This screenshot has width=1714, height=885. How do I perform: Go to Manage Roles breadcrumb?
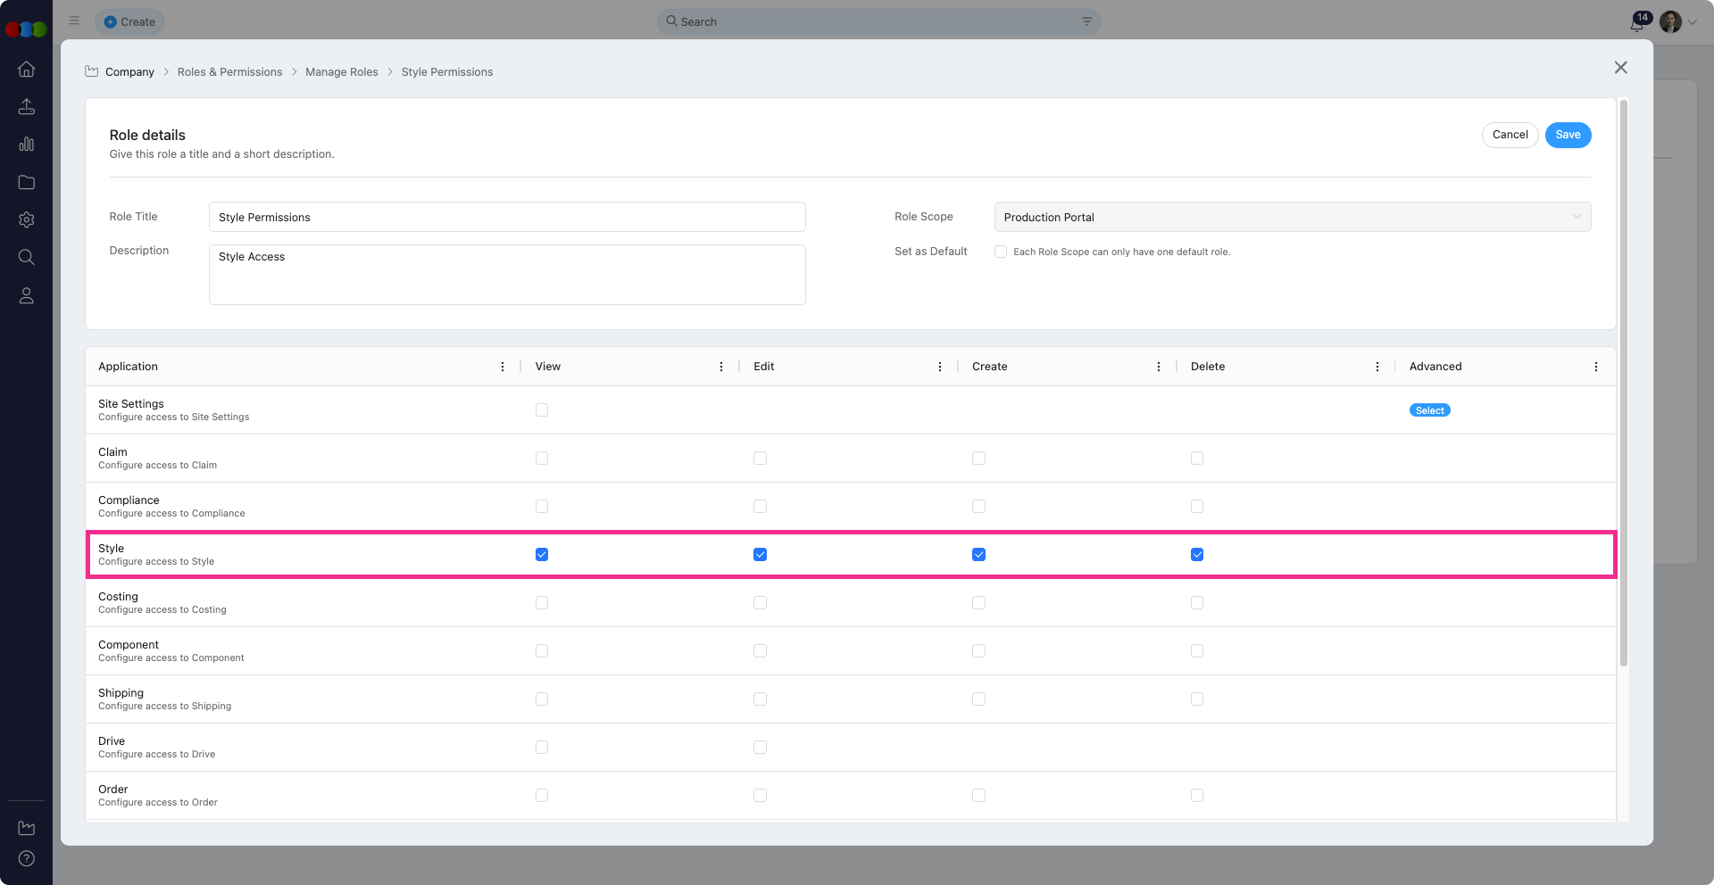(x=341, y=72)
